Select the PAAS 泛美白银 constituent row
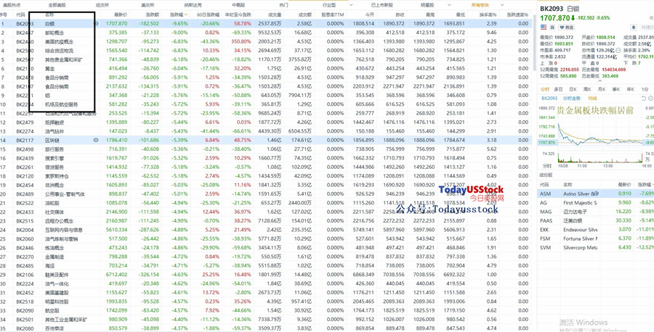The height and width of the screenshot is (332, 654). coord(596,220)
